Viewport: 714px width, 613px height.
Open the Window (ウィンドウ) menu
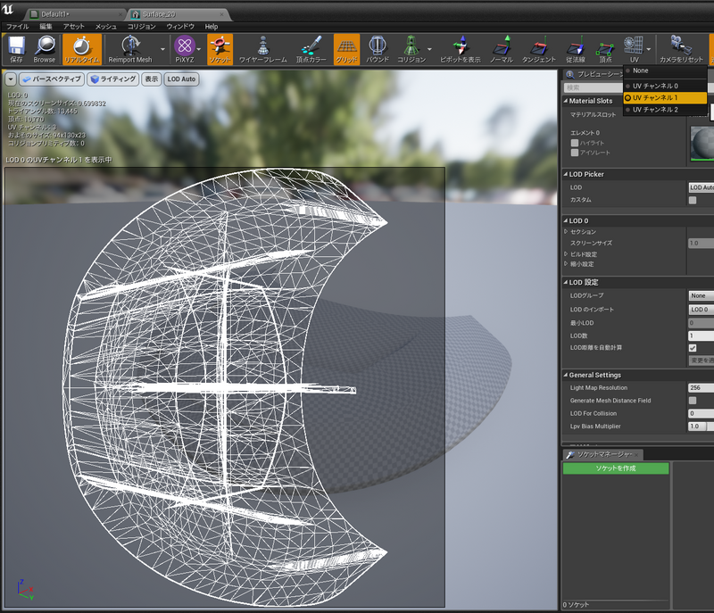coord(180,27)
